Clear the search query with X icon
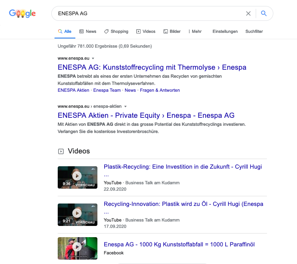This screenshot has width=297, height=264. (x=248, y=14)
